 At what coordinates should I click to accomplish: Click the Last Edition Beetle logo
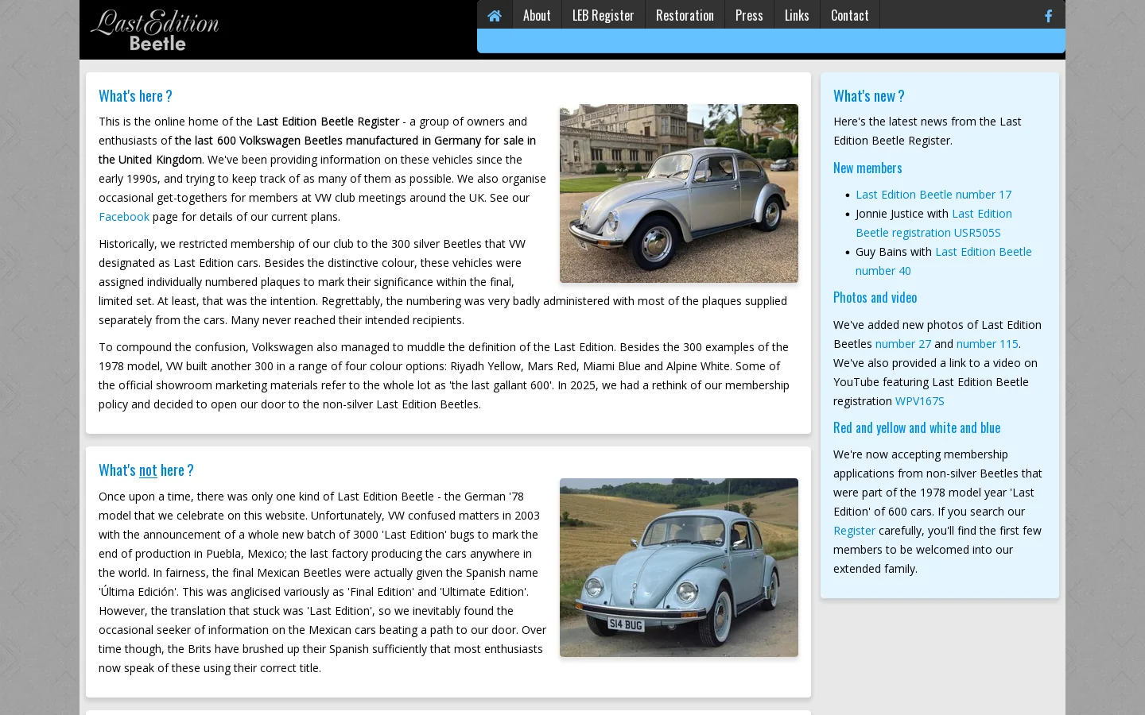point(155,30)
